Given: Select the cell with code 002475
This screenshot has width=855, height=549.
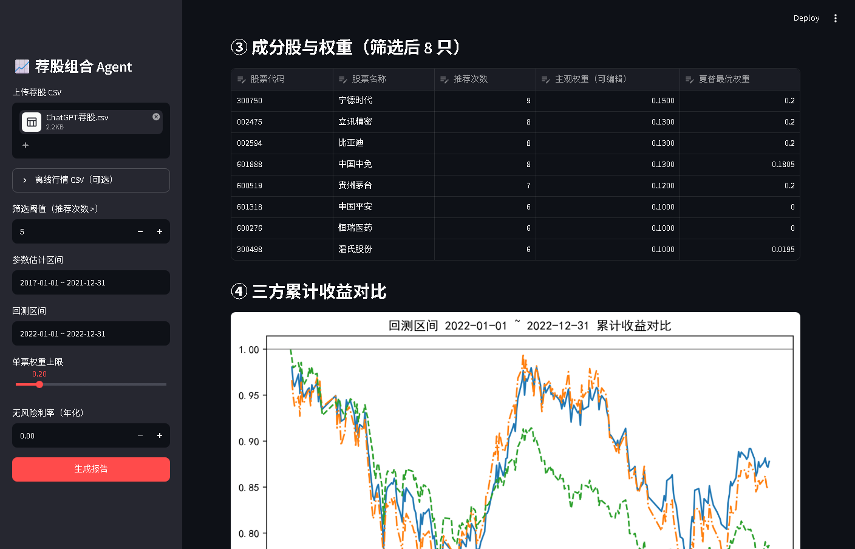Looking at the screenshot, I should [x=282, y=122].
